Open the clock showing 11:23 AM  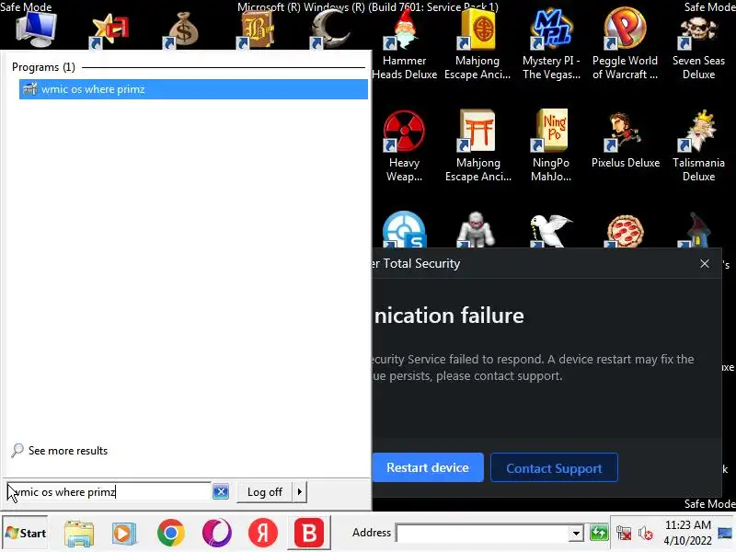click(x=687, y=533)
